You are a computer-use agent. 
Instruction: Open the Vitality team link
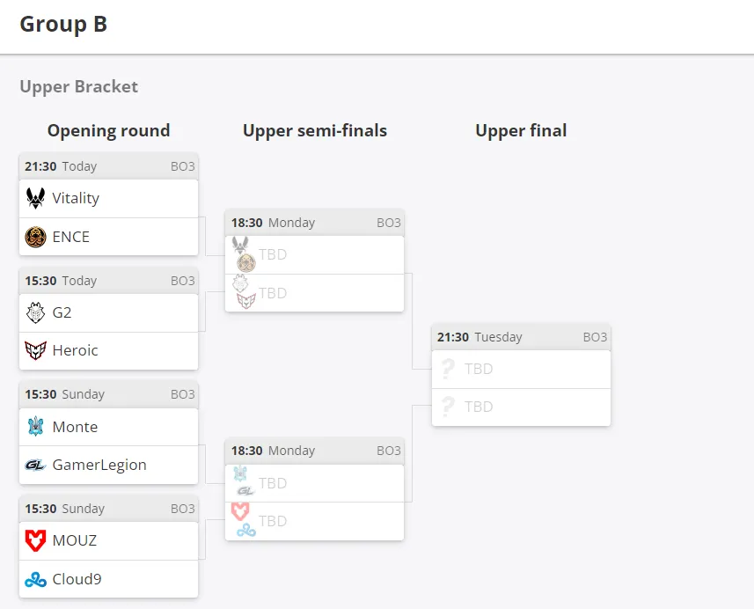109,198
